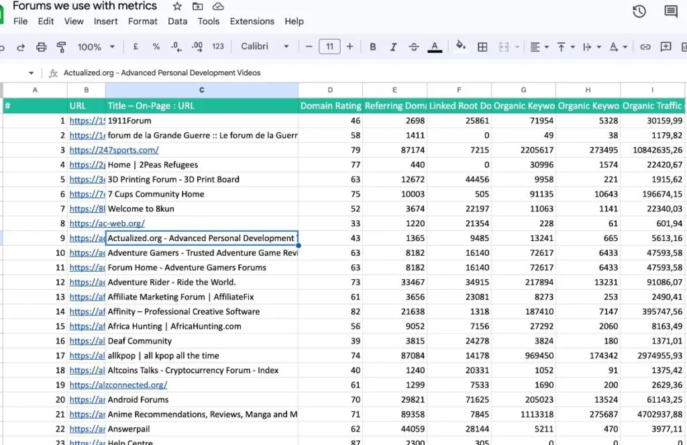Format as percent

(156, 46)
